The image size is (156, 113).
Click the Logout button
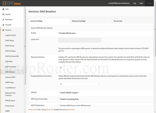(x=149, y=3)
